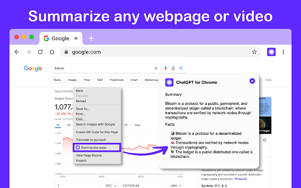Open the UAH currency dropdown
The height and width of the screenshot is (188, 301).
(176, 186)
